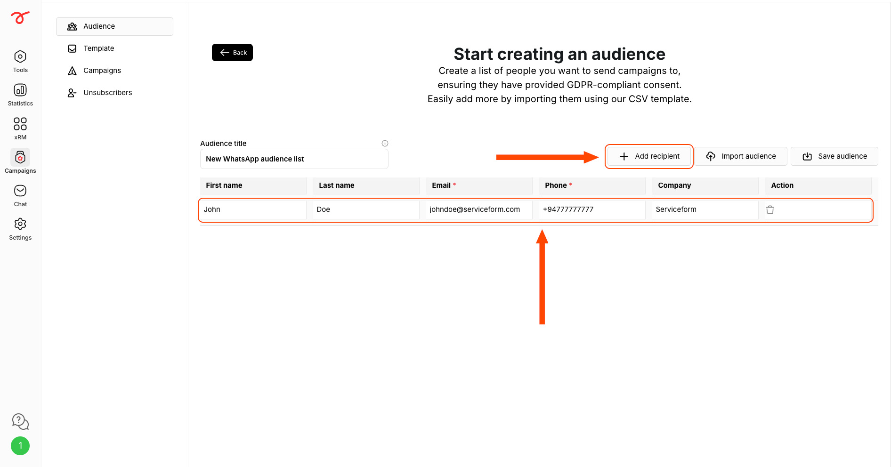The height and width of the screenshot is (467, 891).
Task: Open xRM in left sidebar
Action: tap(20, 129)
